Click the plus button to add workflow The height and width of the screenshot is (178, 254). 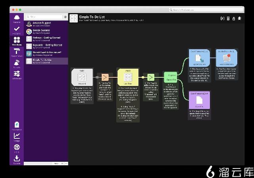coord(62,163)
